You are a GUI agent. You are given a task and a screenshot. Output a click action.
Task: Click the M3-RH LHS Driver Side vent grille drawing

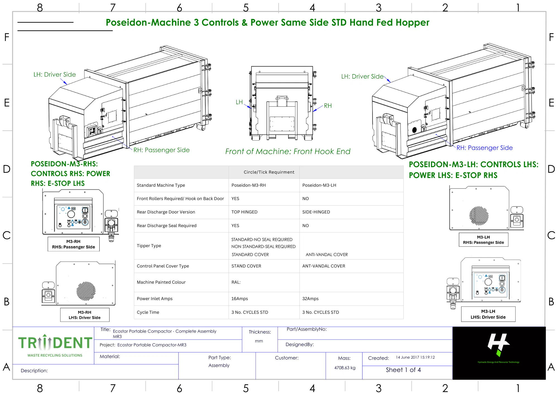86,291
